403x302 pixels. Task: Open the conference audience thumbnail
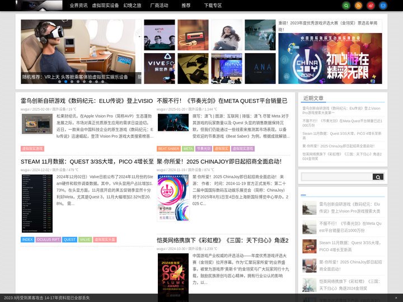click(227, 69)
